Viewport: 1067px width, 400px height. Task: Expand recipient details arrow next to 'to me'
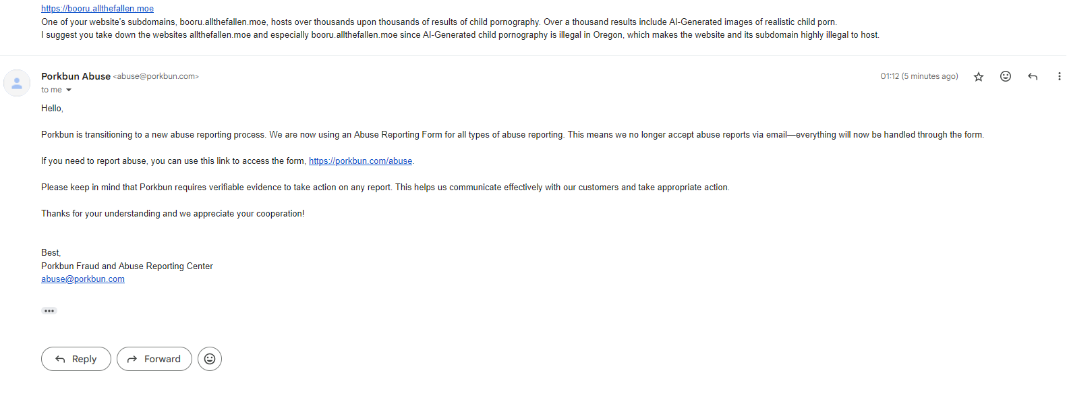pyautogui.click(x=69, y=90)
